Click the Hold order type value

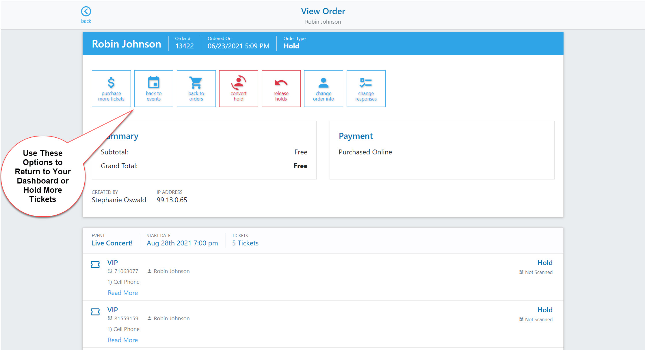[291, 46]
